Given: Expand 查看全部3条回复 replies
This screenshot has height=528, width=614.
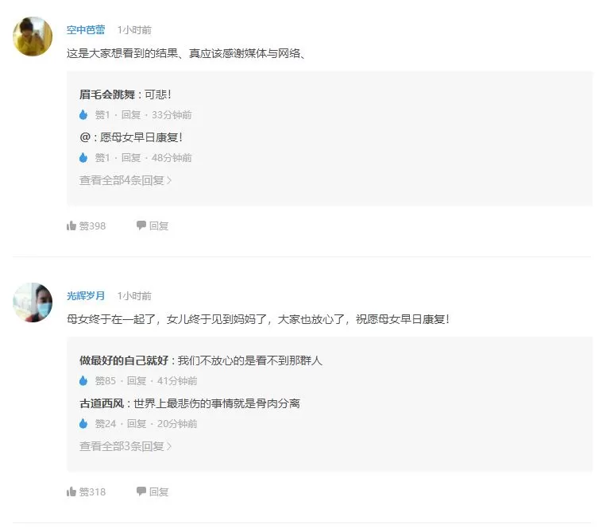Looking at the screenshot, I should pyautogui.click(x=126, y=446).
